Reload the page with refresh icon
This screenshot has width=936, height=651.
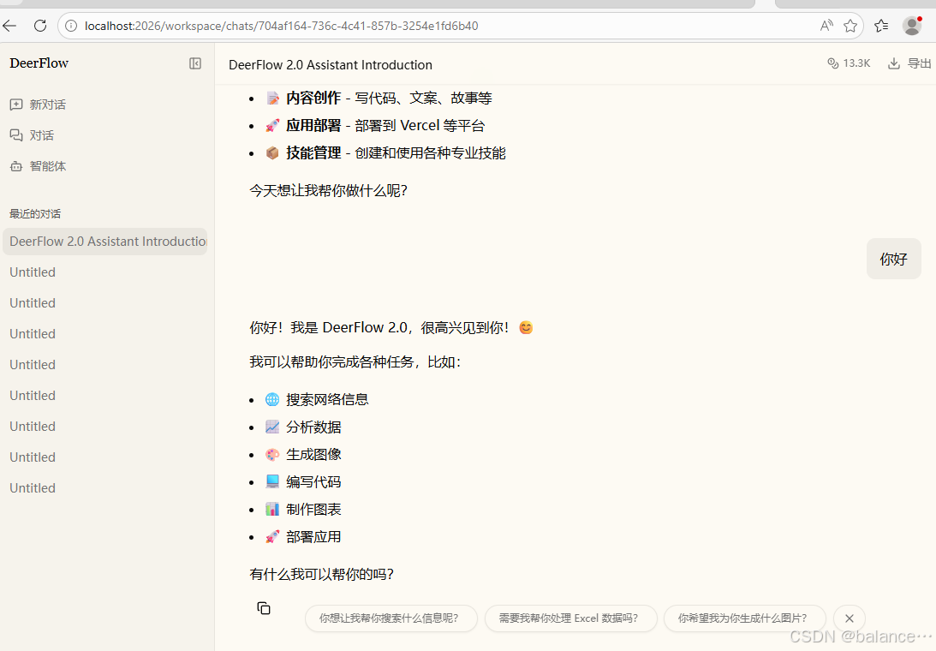40,26
